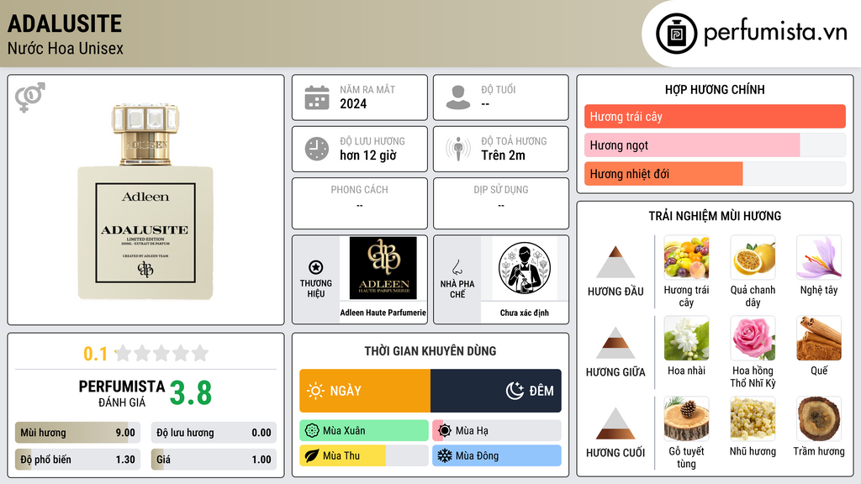Click the Chưa xác định perfumer label
This screenshot has width=861, height=484.
(x=525, y=313)
